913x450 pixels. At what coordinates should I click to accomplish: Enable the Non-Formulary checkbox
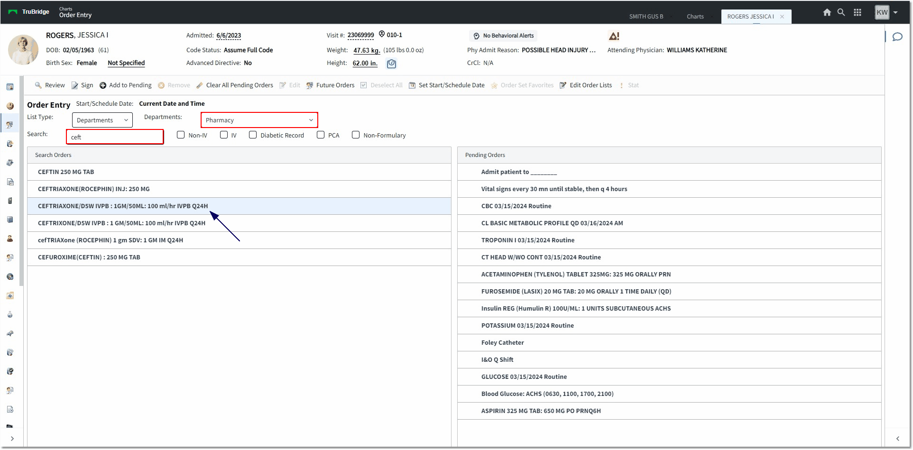pos(356,135)
